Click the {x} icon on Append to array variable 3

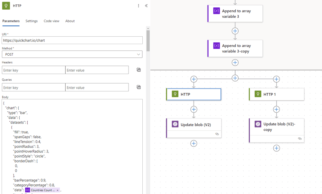216,10
